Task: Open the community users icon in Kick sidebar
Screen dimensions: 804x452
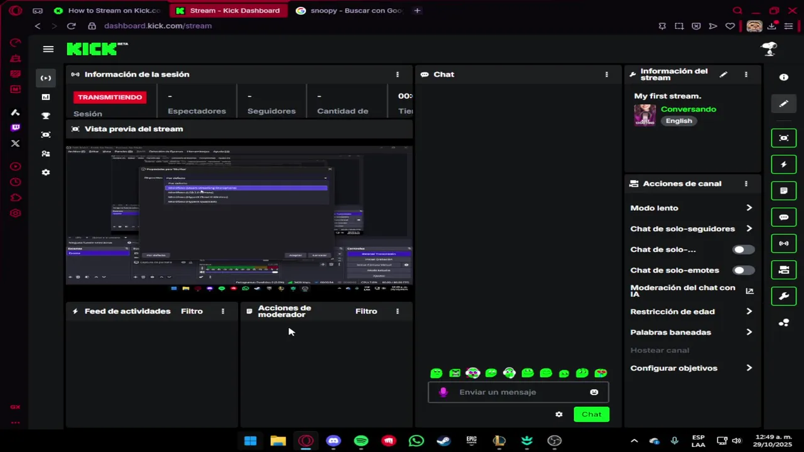Action: click(x=46, y=153)
